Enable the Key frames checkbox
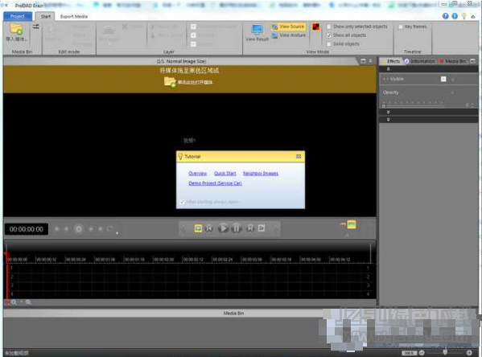Image resolution: width=482 pixels, height=357 pixels. [401, 27]
